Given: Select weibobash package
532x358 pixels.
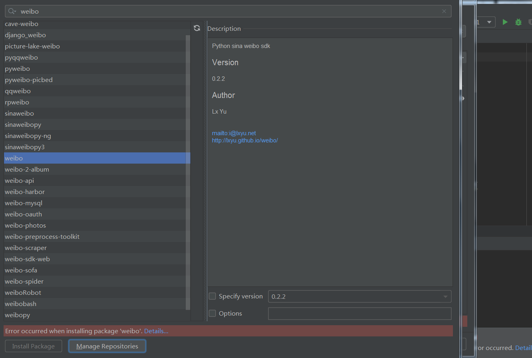Looking at the screenshot, I should point(97,304).
